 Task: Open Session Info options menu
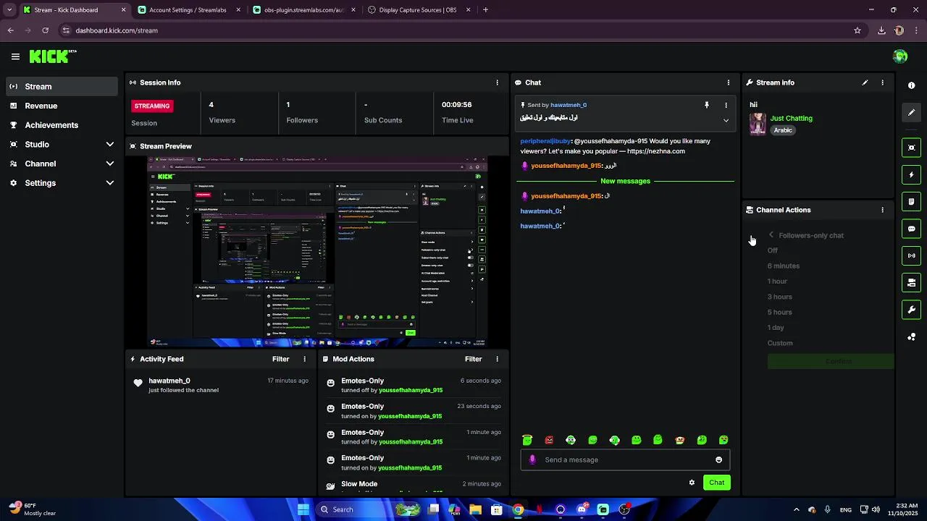[x=497, y=82]
